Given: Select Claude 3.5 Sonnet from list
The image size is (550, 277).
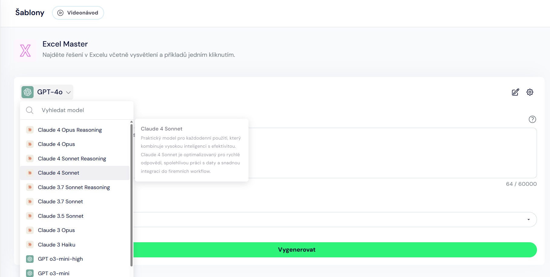Looking at the screenshot, I should coord(75,216).
